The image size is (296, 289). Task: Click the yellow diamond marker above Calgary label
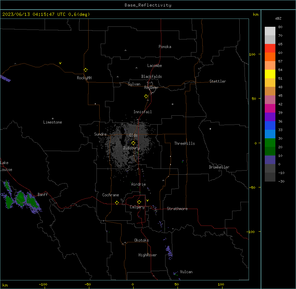point(139,202)
